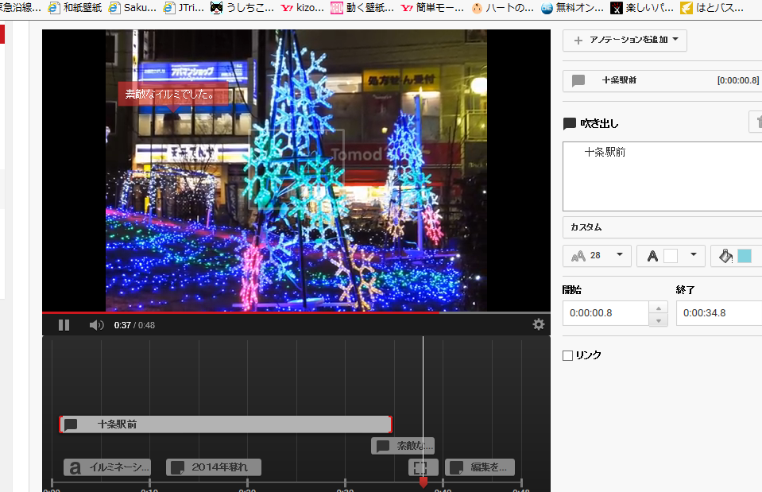This screenshot has height=492, width=762.
Task: Open the アノテーションを追加 dropdown
Action: point(625,40)
